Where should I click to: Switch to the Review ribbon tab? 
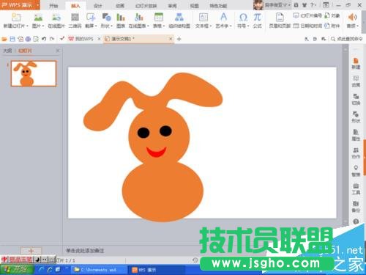pyautogui.click(x=172, y=6)
